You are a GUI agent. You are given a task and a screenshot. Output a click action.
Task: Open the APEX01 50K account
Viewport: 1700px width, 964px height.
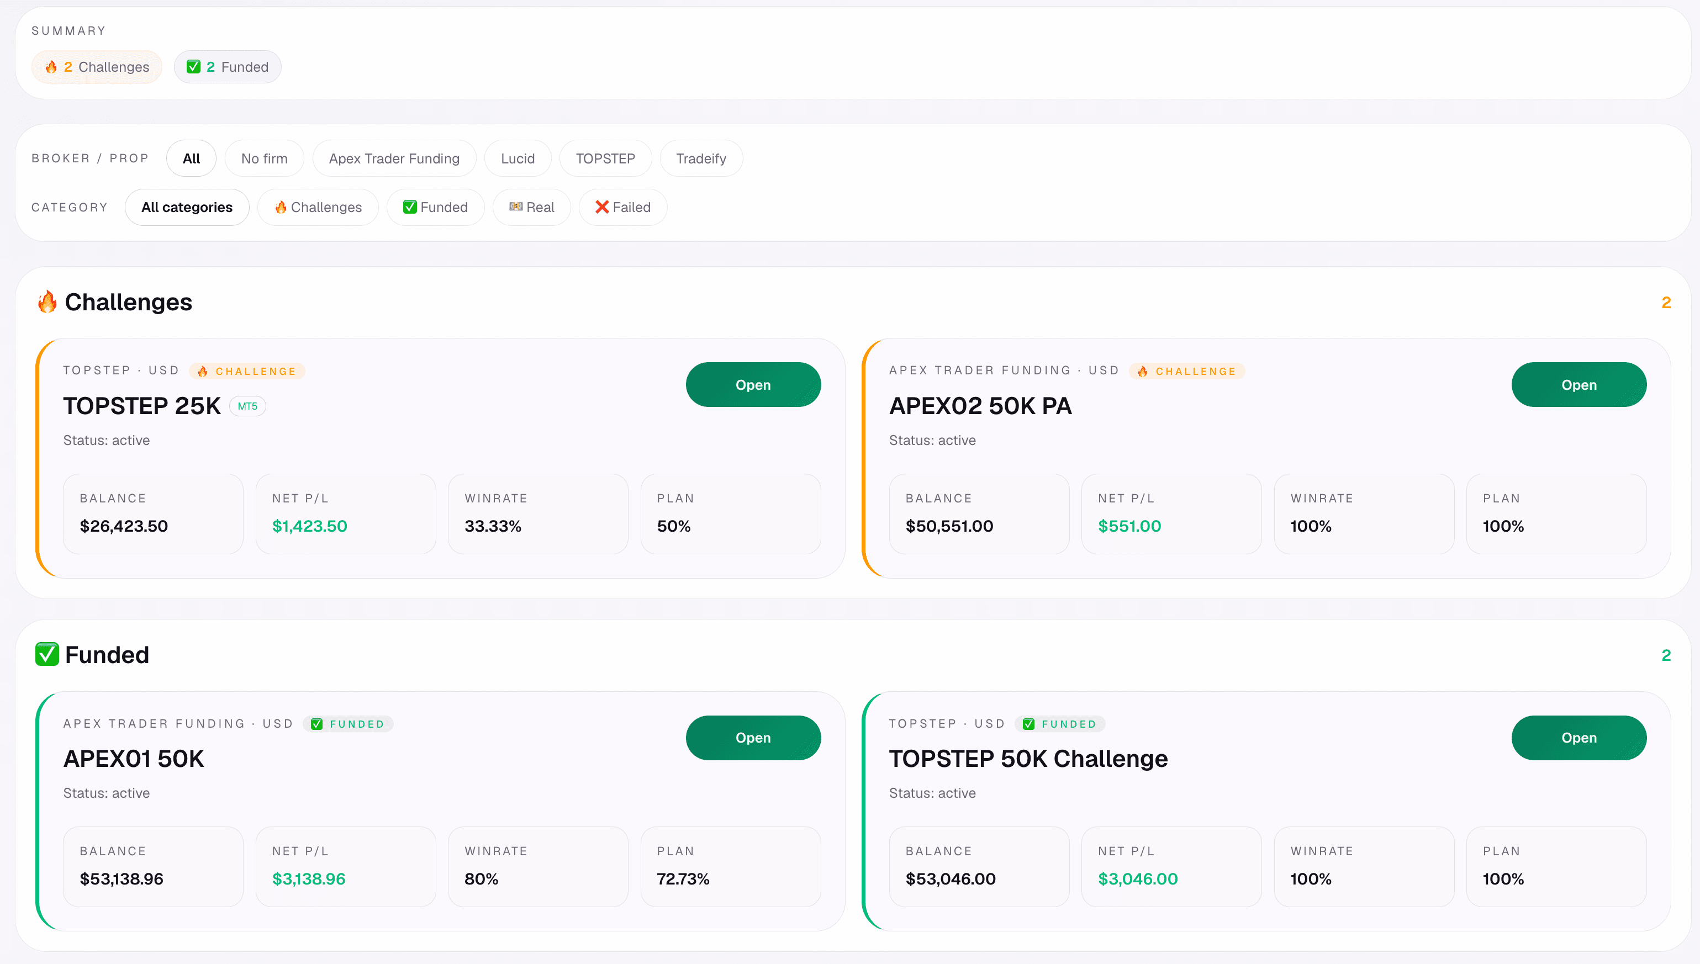(753, 738)
